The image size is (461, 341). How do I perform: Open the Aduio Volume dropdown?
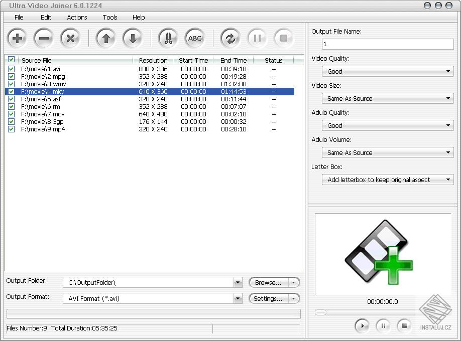click(x=388, y=152)
